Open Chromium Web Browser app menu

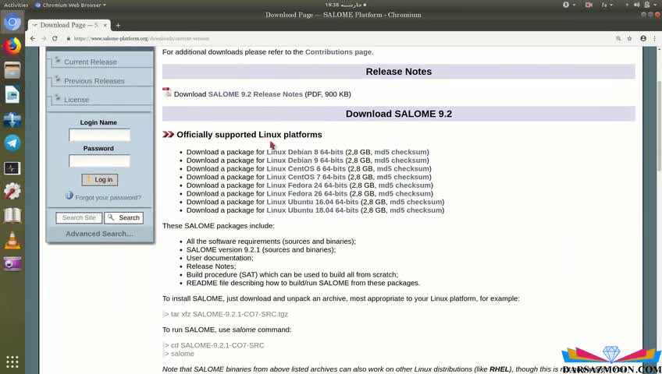(x=70, y=5)
